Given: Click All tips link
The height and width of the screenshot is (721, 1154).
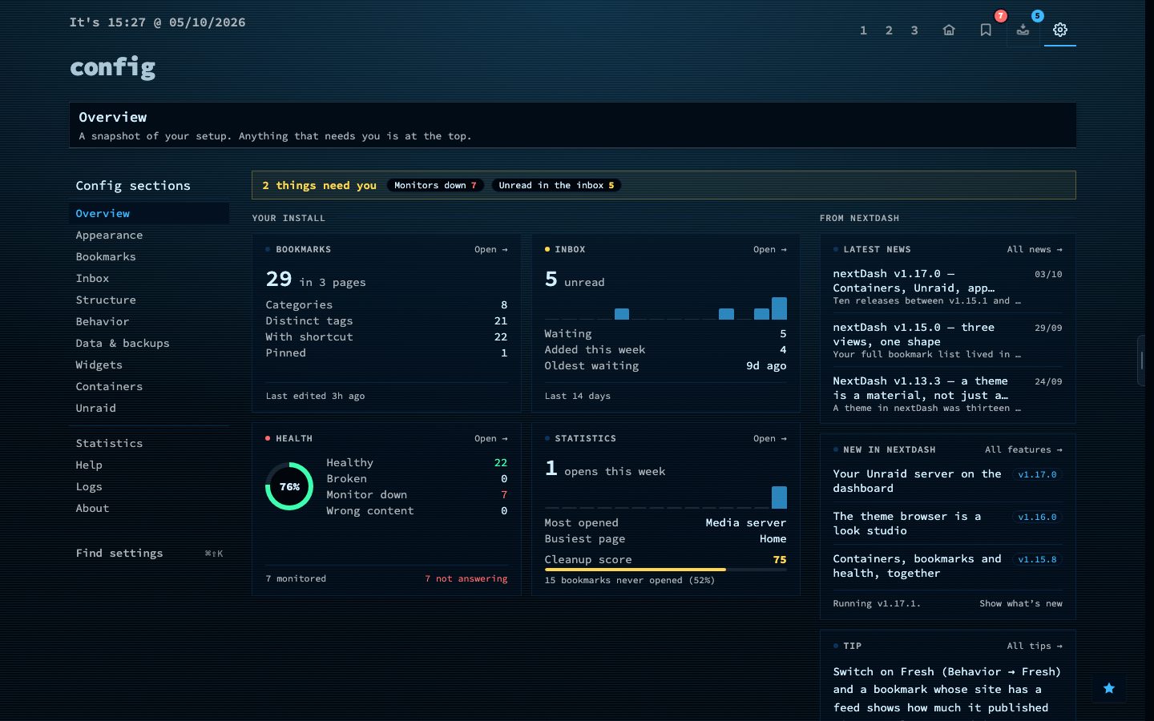Looking at the screenshot, I should pos(1035,646).
